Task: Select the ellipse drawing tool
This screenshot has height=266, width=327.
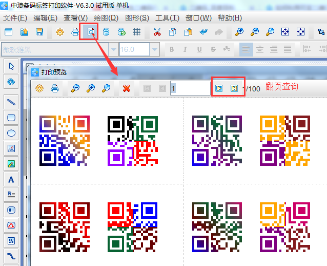Action: [11, 133]
